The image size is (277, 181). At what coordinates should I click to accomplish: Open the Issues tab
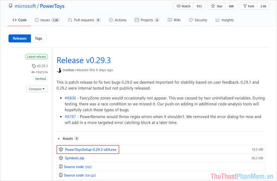(x=47, y=20)
